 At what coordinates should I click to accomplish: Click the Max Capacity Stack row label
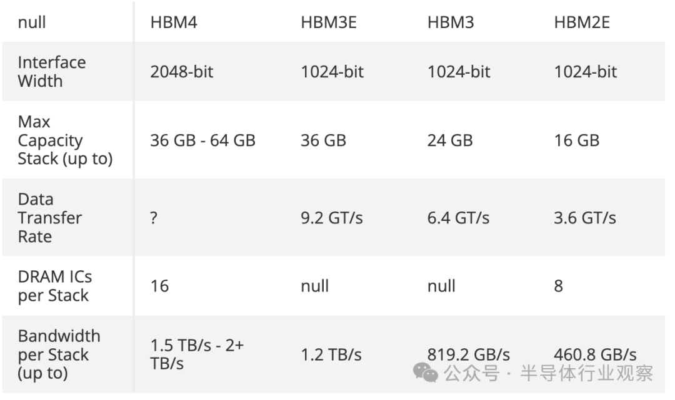point(65,140)
